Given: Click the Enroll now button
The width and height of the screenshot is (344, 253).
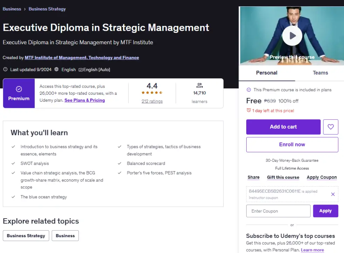Looking at the screenshot, I should pyautogui.click(x=292, y=145).
